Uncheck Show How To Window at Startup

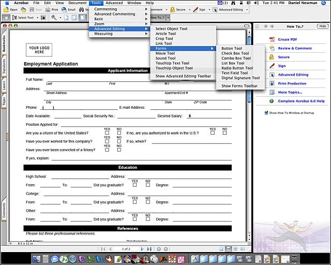pos(266,113)
